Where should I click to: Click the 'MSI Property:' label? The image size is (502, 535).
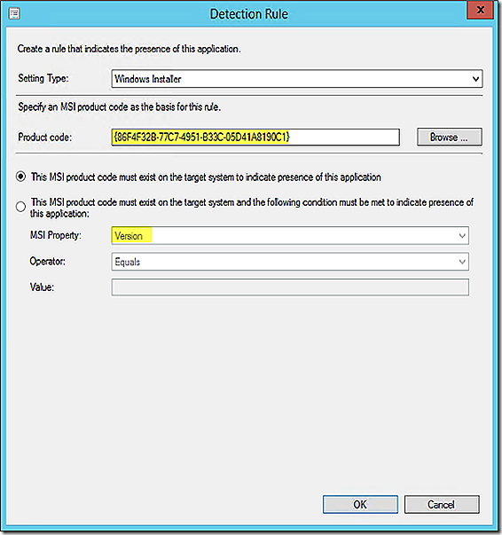pyautogui.click(x=56, y=235)
